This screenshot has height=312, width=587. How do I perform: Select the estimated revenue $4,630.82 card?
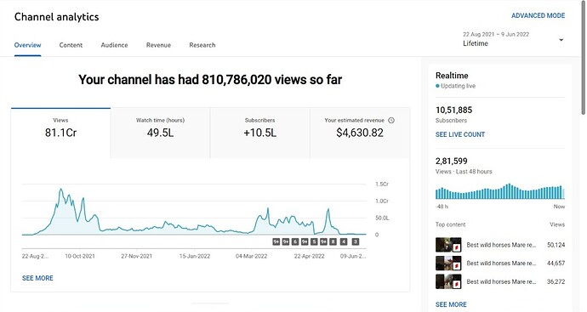pyautogui.click(x=359, y=133)
